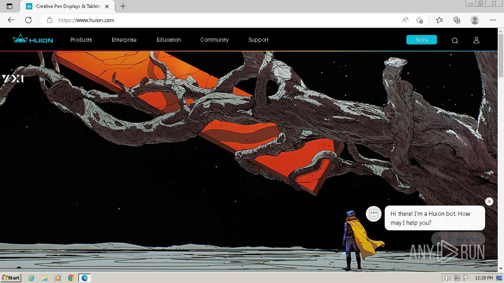Viewport: 504px width, 283px height.
Task: Open the Action Center flag icon
Action: pyautogui.click(x=467, y=278)
